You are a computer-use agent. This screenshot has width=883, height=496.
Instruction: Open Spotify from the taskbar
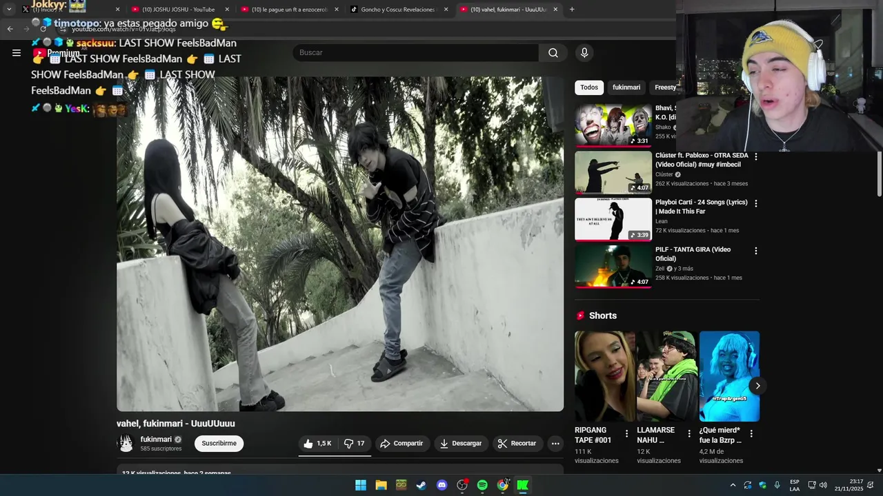(x=482, y=485)
